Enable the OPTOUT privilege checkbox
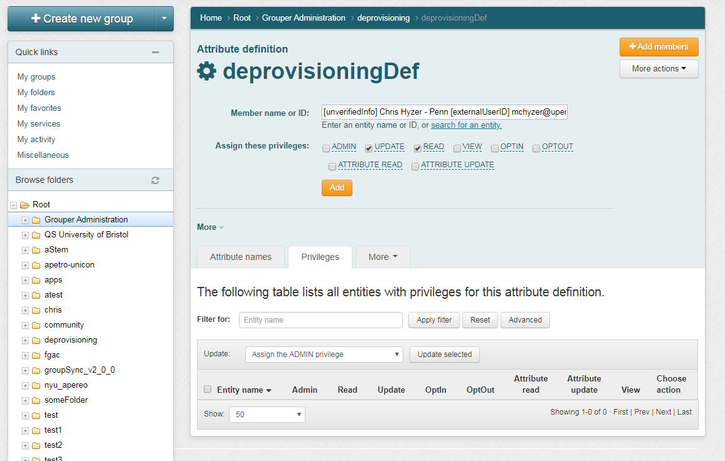 coord(536,148)
